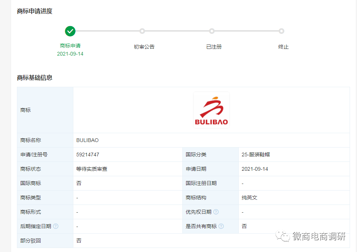Click the 终止 step label
Image resolution: width=357 pixels, height=252 pixels.
283,47
